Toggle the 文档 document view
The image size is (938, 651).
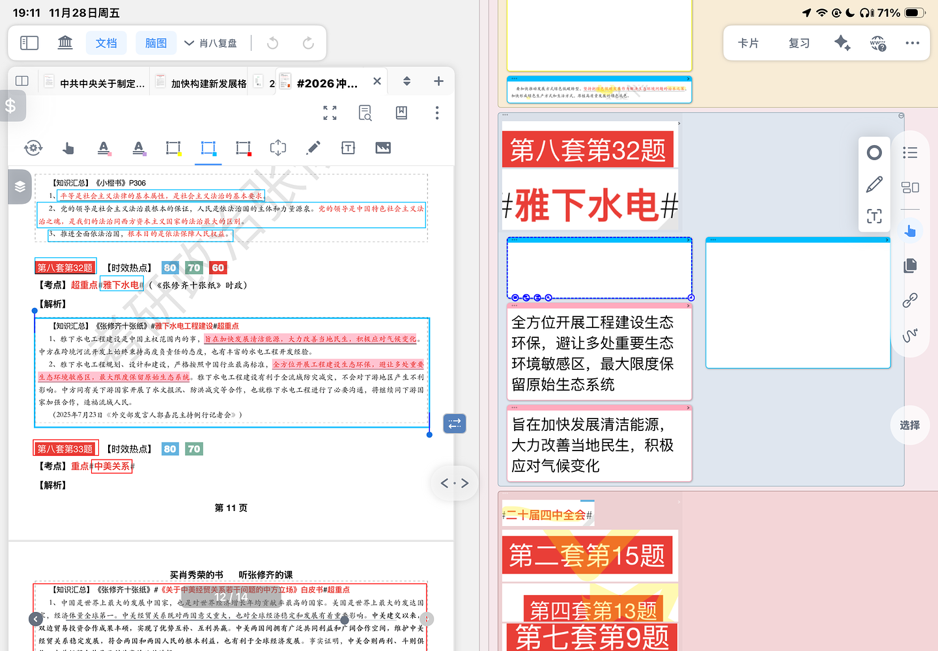point(106,44)
